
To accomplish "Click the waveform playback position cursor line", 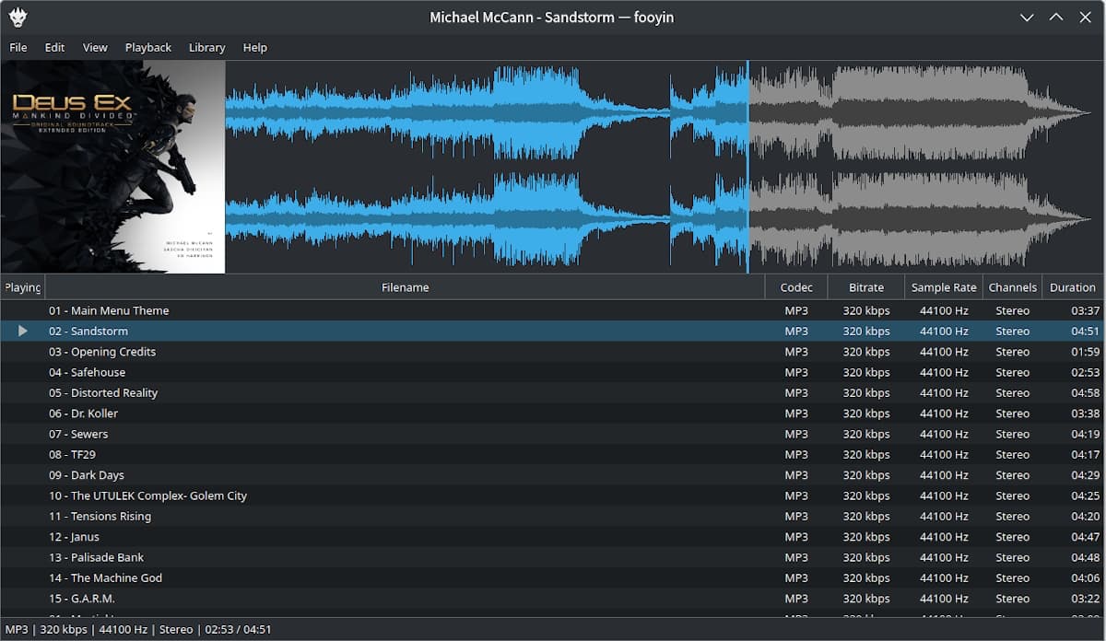I will pos(747,167).
